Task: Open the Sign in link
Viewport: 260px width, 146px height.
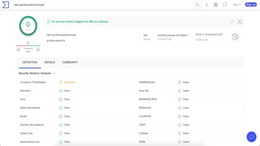Action: 237,5
